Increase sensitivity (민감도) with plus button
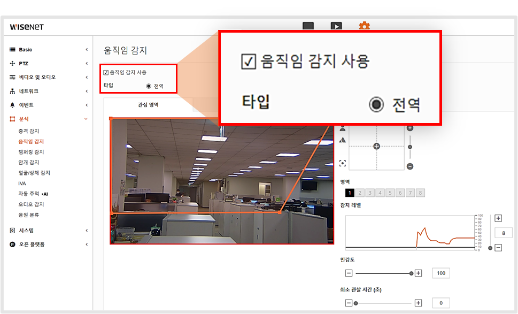This screenshot has height=314, width=518. (419, 273)
